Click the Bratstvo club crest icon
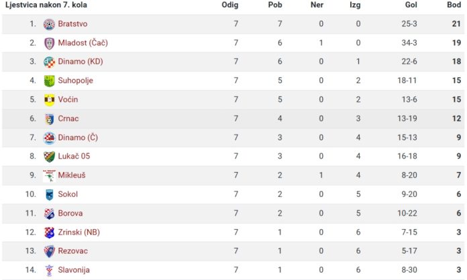Viewport: 467px width, 280px height. click(x=49, y=24)
